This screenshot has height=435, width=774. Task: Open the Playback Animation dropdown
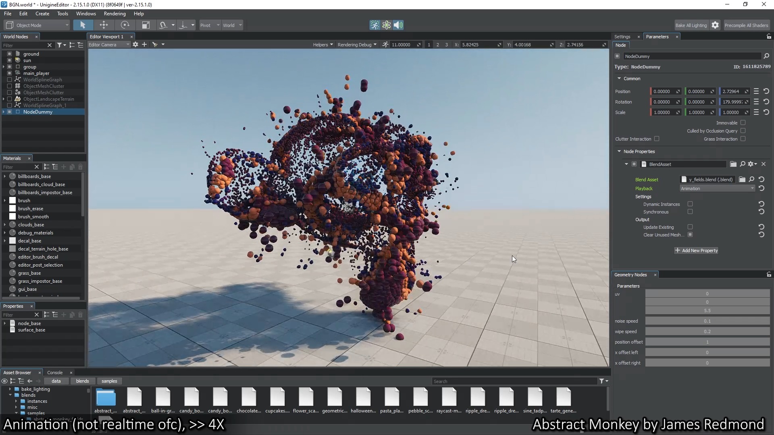coord(718,188)
